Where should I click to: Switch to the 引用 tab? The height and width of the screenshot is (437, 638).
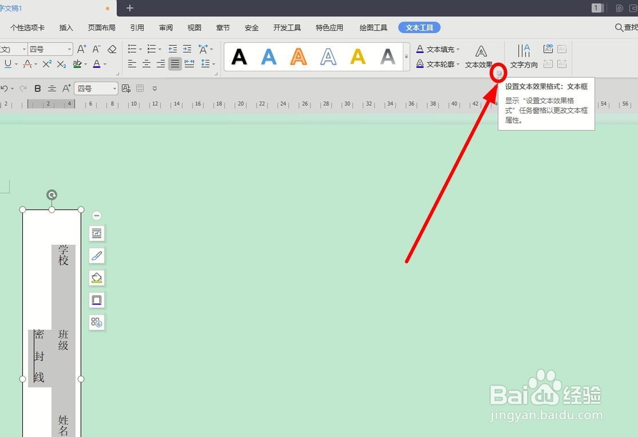[137, 27]
